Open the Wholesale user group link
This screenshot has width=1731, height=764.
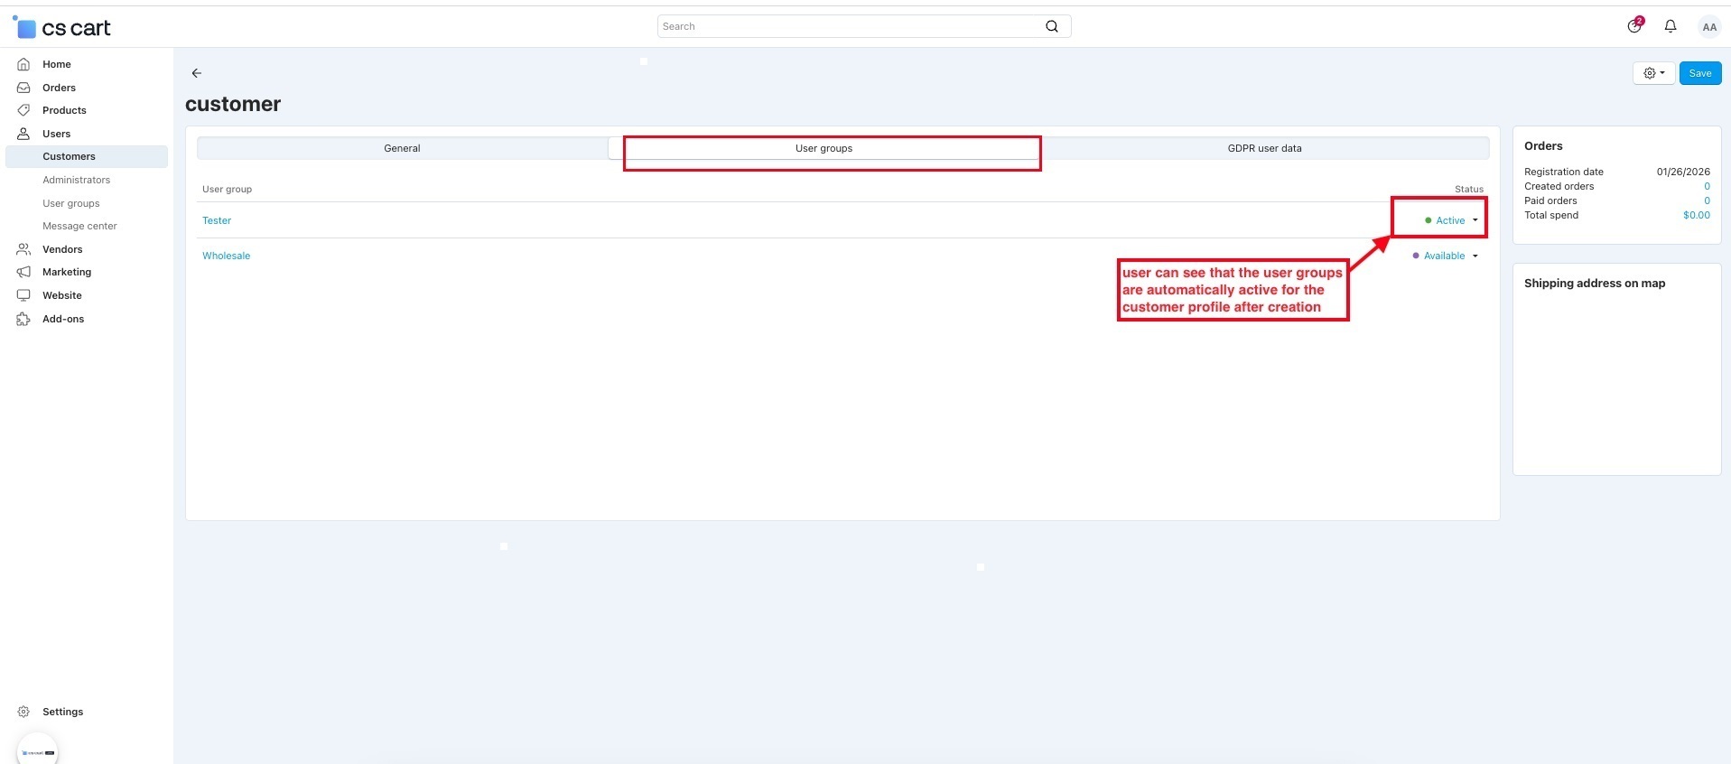pos(226,256)
